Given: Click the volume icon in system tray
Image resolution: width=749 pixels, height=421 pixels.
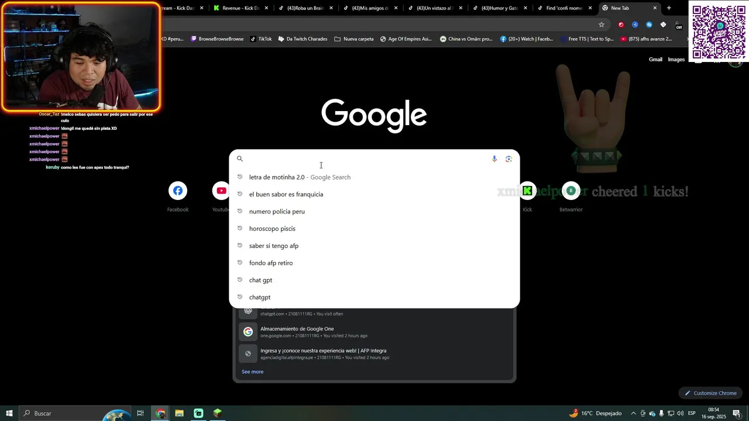Looking at the screenshot, I should (x=679, y=413).
